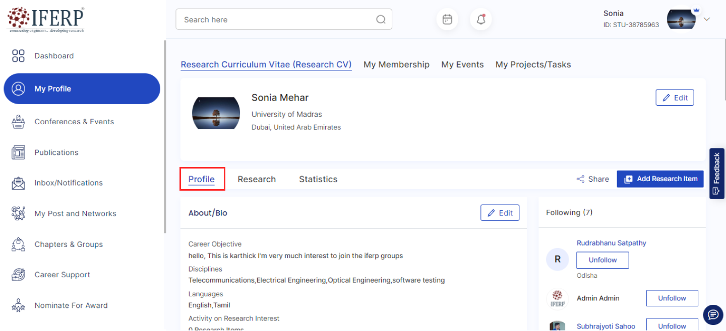
Task: Click the Dashboard sidebar icon
Action: [x=18, y=56]
